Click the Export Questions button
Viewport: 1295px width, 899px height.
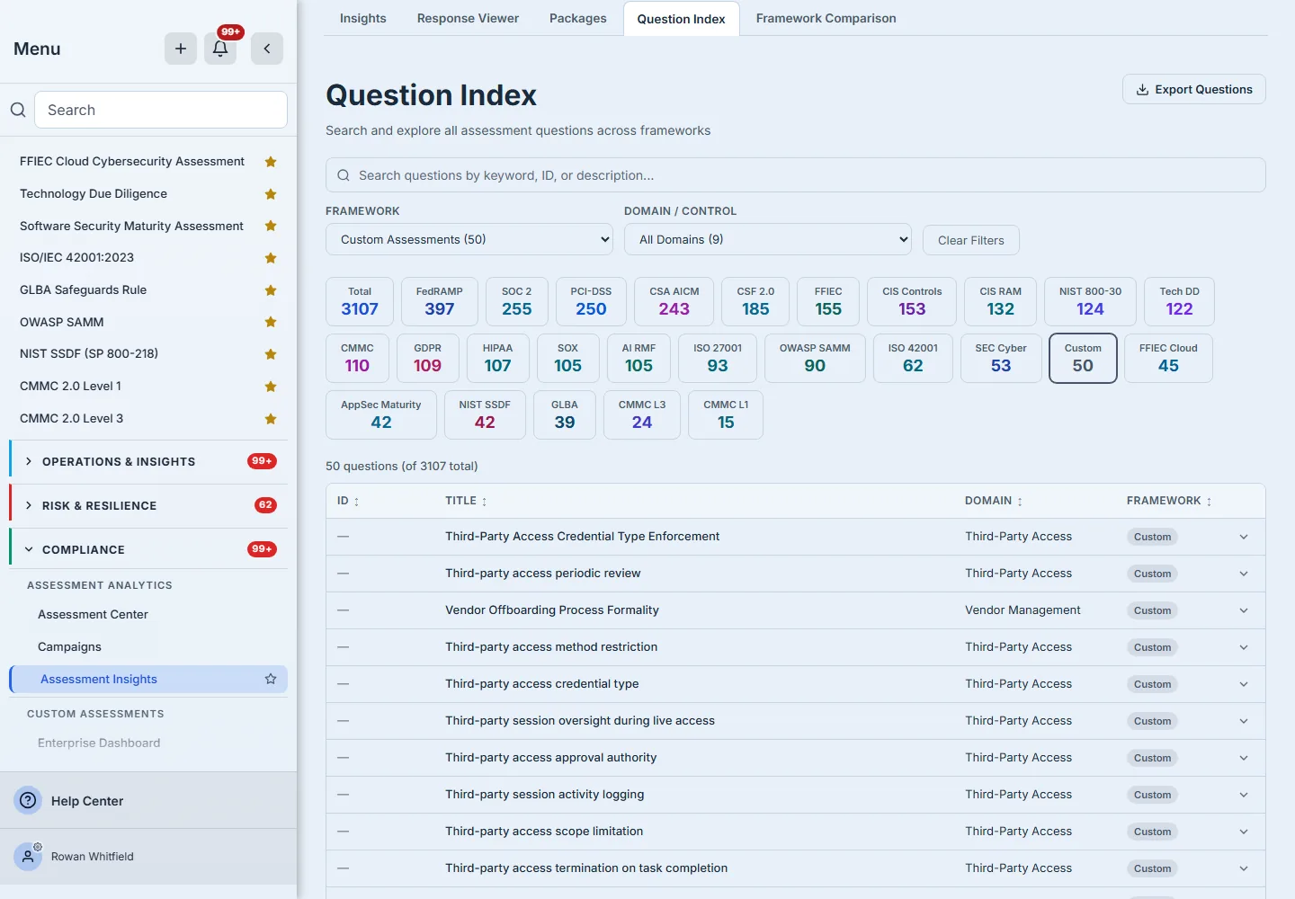1194,89
